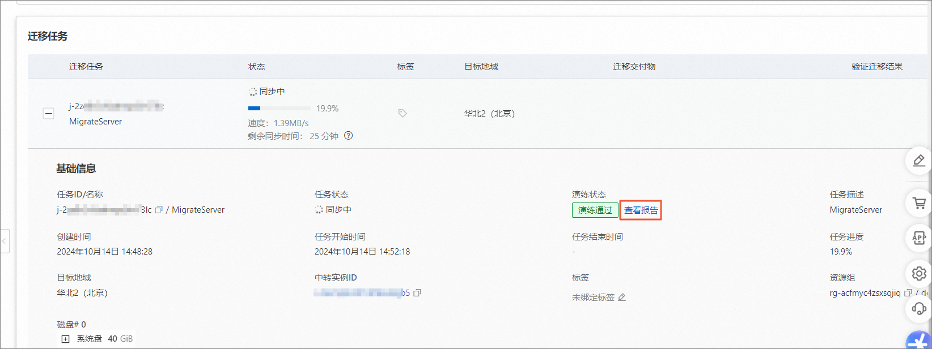Screen dimensions: 932x349
Task: Click the 任务进度 19.9% value
Action: [841, 252]
